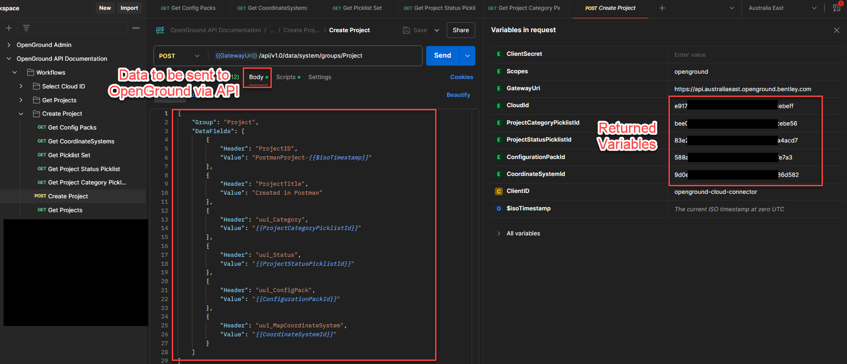The height and width of the screenshot is (364, 847).
Task: Open GET Get CoordinateSystems request in sidebar
Action: (x=76, y=142)
